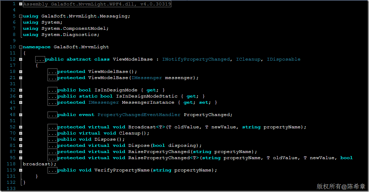369x192 pixels.
Task: Expand the VerifyPropertyName method on line 119
Action: (21, 170)
